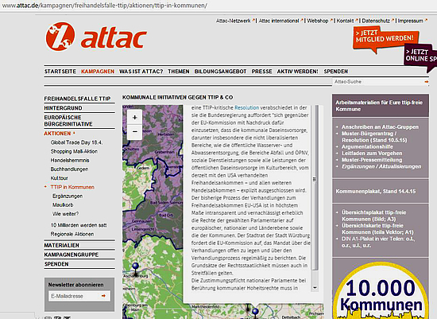Click the browser address bar URL
Image resolution: width=437 pixels, height=319 pixels.
click(104, 6)
